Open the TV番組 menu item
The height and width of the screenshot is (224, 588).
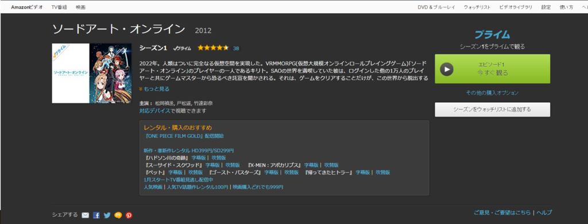pos(59,7)
